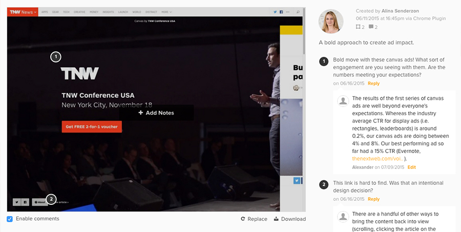The width and height of the screenshot is (461, 232).
Task: Reply to the hard-to-find link comment
Action: [373, 199]
